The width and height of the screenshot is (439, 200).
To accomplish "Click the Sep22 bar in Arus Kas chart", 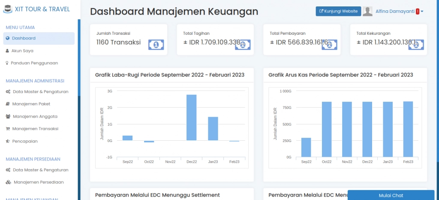I will pyautogui.click(x=306, y=147).
